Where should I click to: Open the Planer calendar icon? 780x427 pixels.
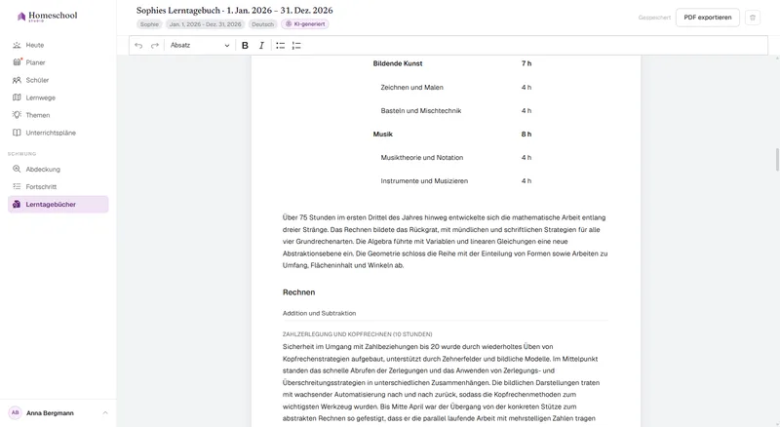17,62
